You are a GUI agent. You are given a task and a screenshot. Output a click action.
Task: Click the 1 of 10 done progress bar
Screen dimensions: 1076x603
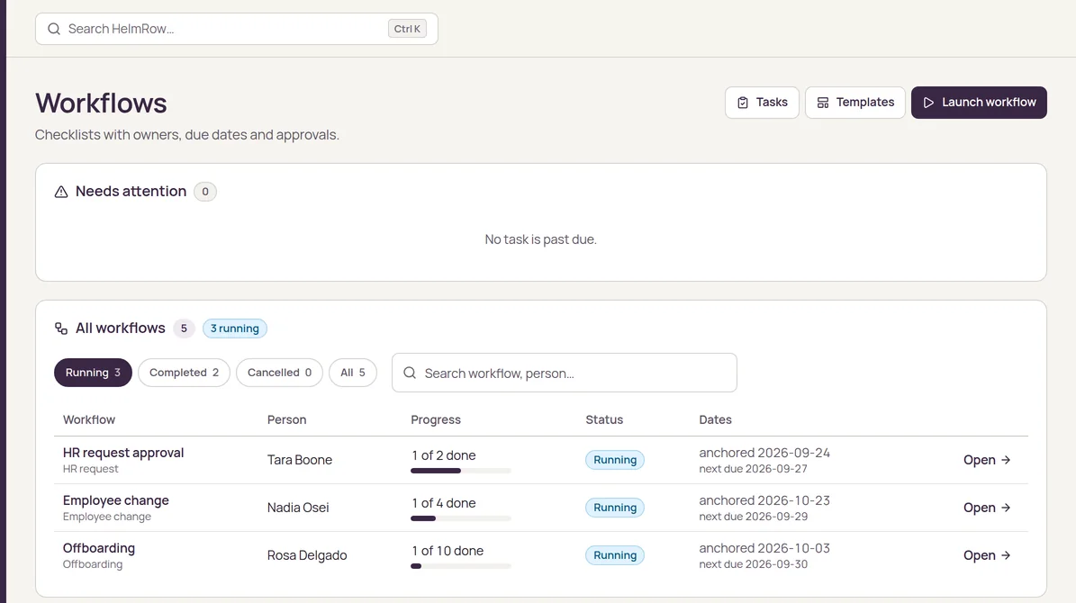coord(460,566)
